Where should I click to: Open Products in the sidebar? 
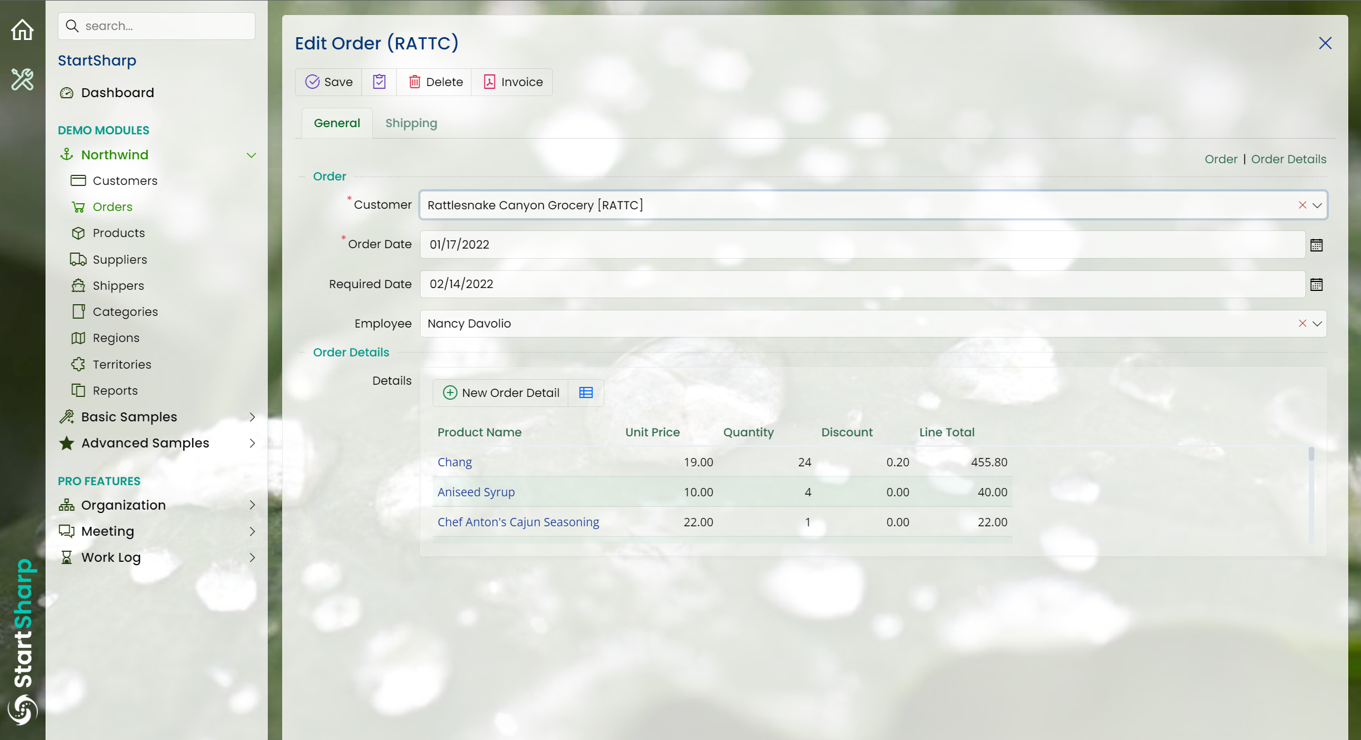[x=118, y=233]
